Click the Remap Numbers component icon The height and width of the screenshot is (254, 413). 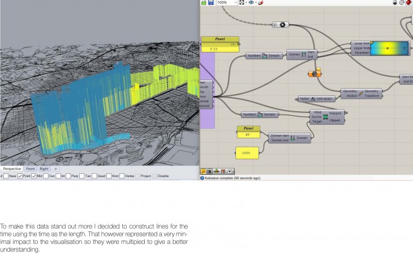point(326,116)
